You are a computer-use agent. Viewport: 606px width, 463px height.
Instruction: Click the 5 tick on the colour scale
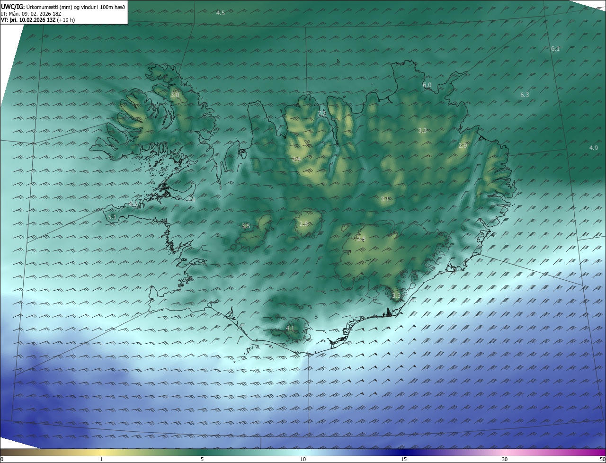(202, 460)
